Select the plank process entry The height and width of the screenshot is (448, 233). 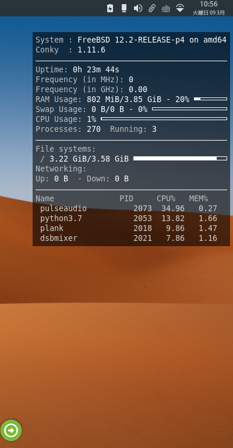coord(129,228)
